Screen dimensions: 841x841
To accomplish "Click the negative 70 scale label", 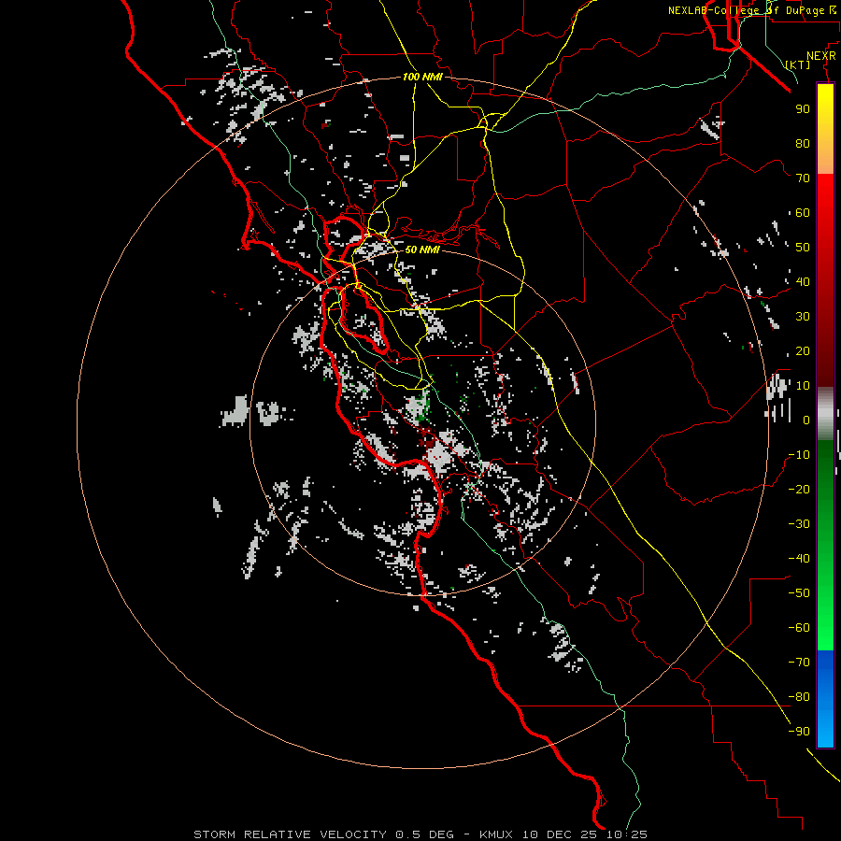I will 799,663.
